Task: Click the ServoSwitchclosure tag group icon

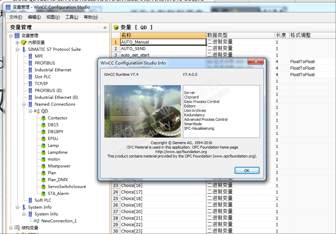Action: [43, 187]
